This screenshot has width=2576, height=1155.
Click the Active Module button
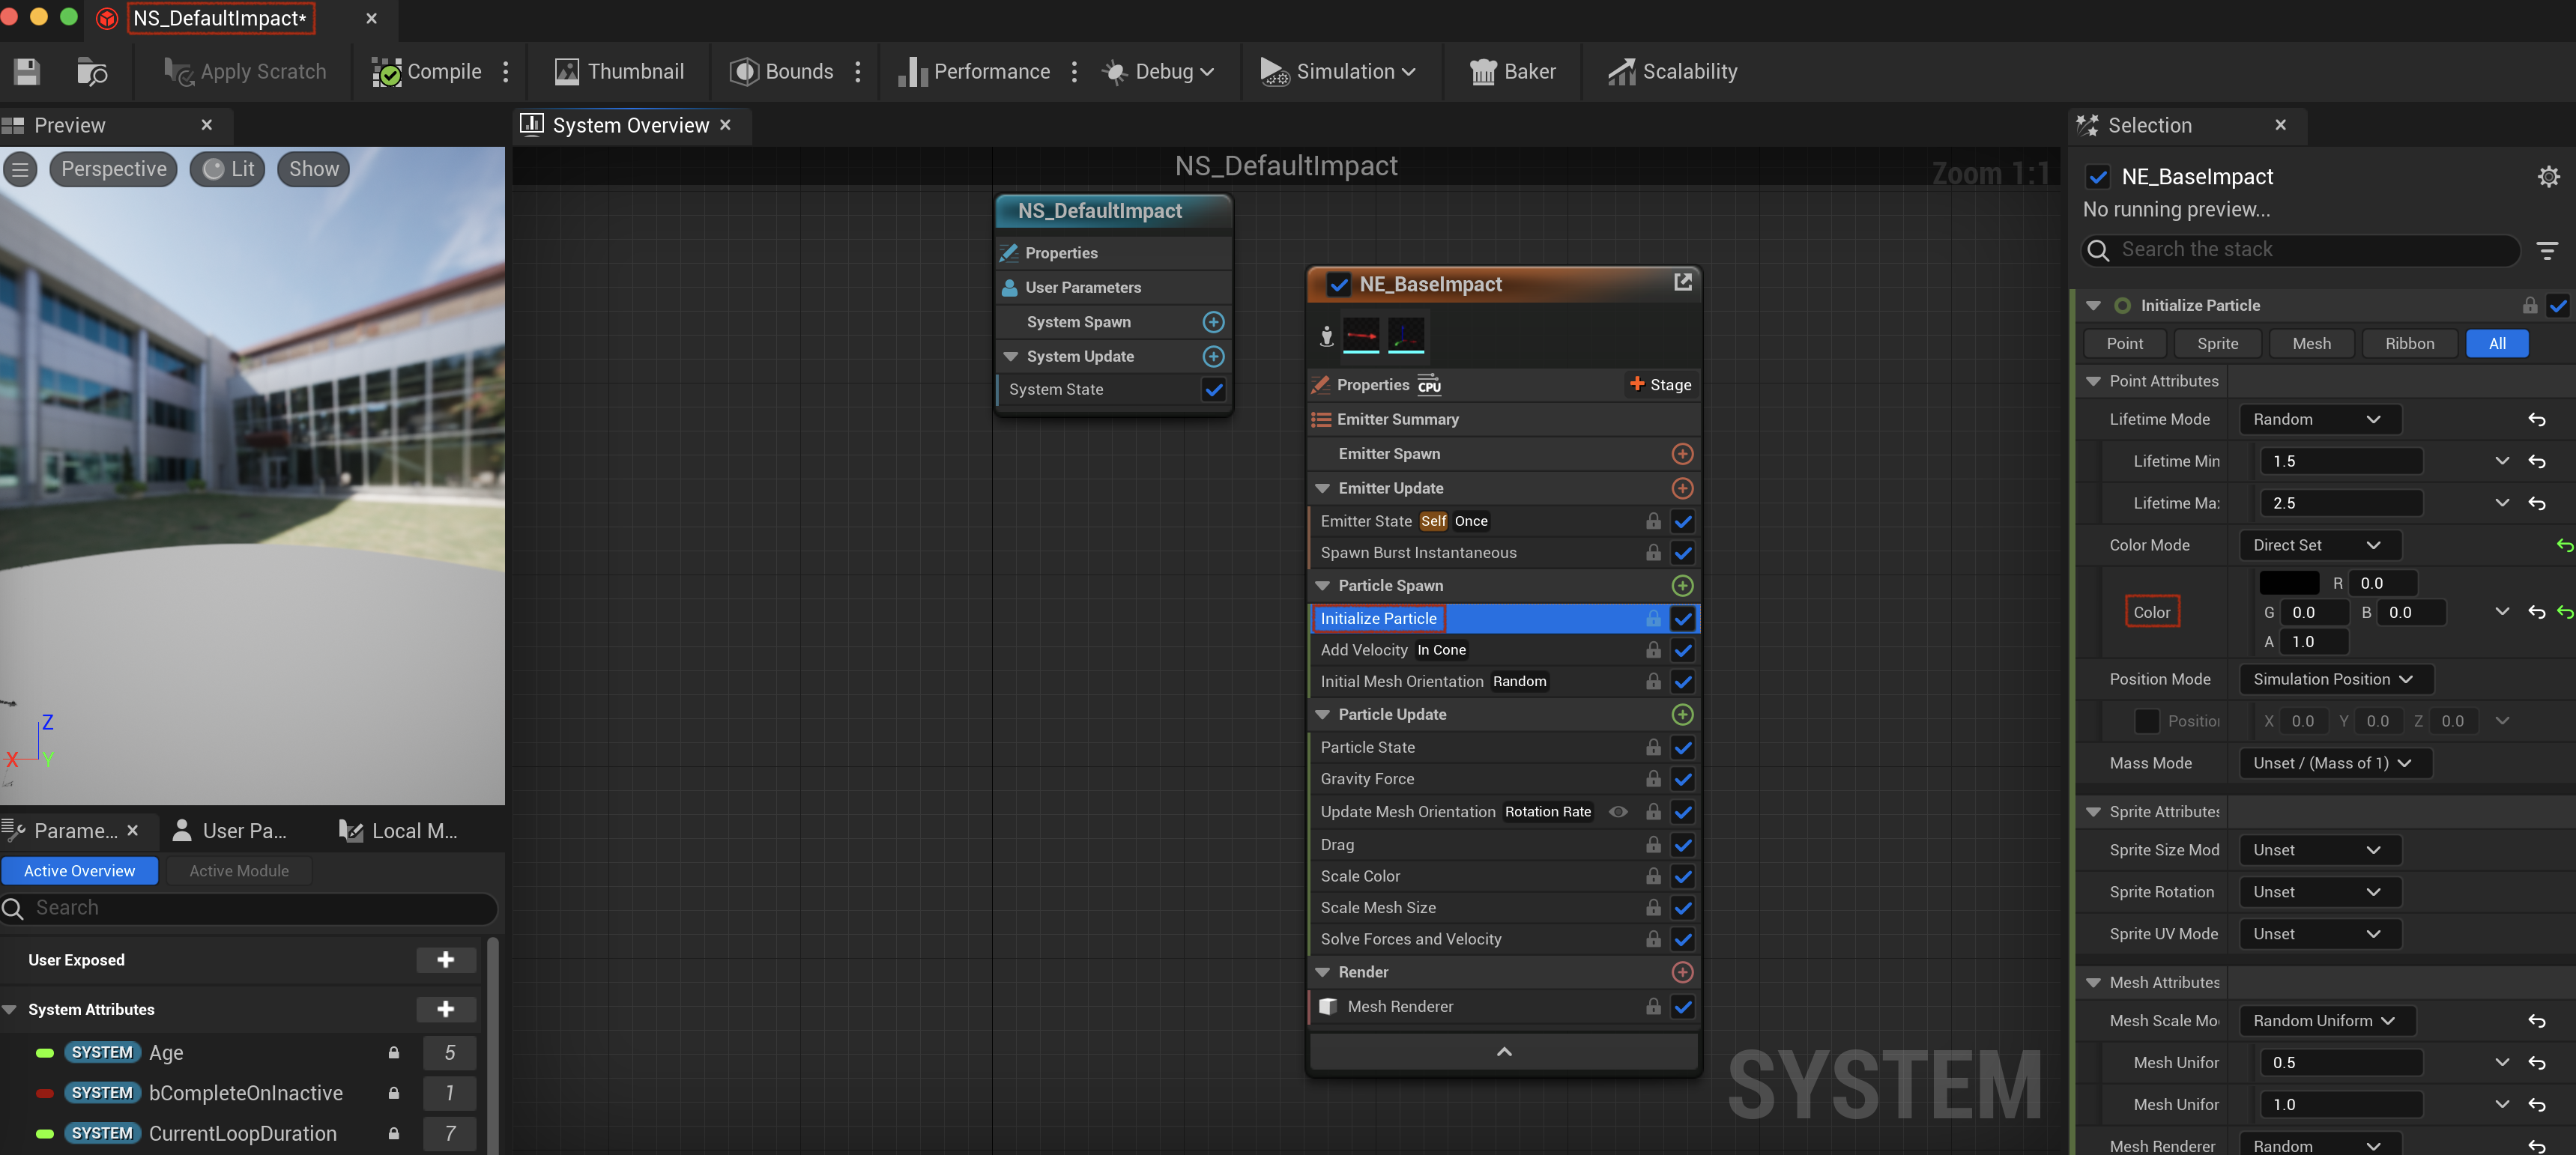tap(239, 871)
